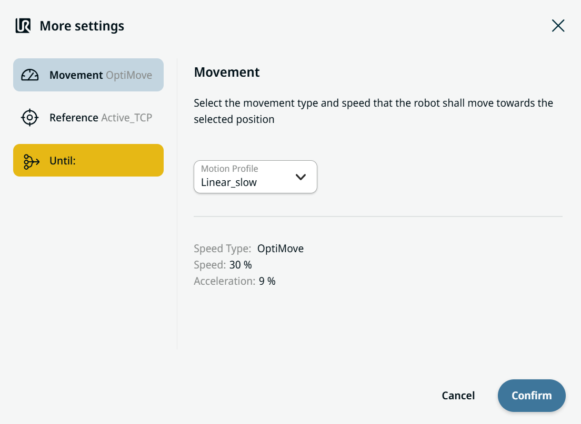Click the Motion Profile field label
Screen dimensions: 581x424
pyautogui.click(x=229, y=169)
